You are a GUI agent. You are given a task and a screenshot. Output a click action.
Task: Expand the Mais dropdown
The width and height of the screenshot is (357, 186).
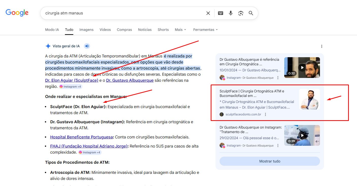pyautogui.click(x=181, y=30)
